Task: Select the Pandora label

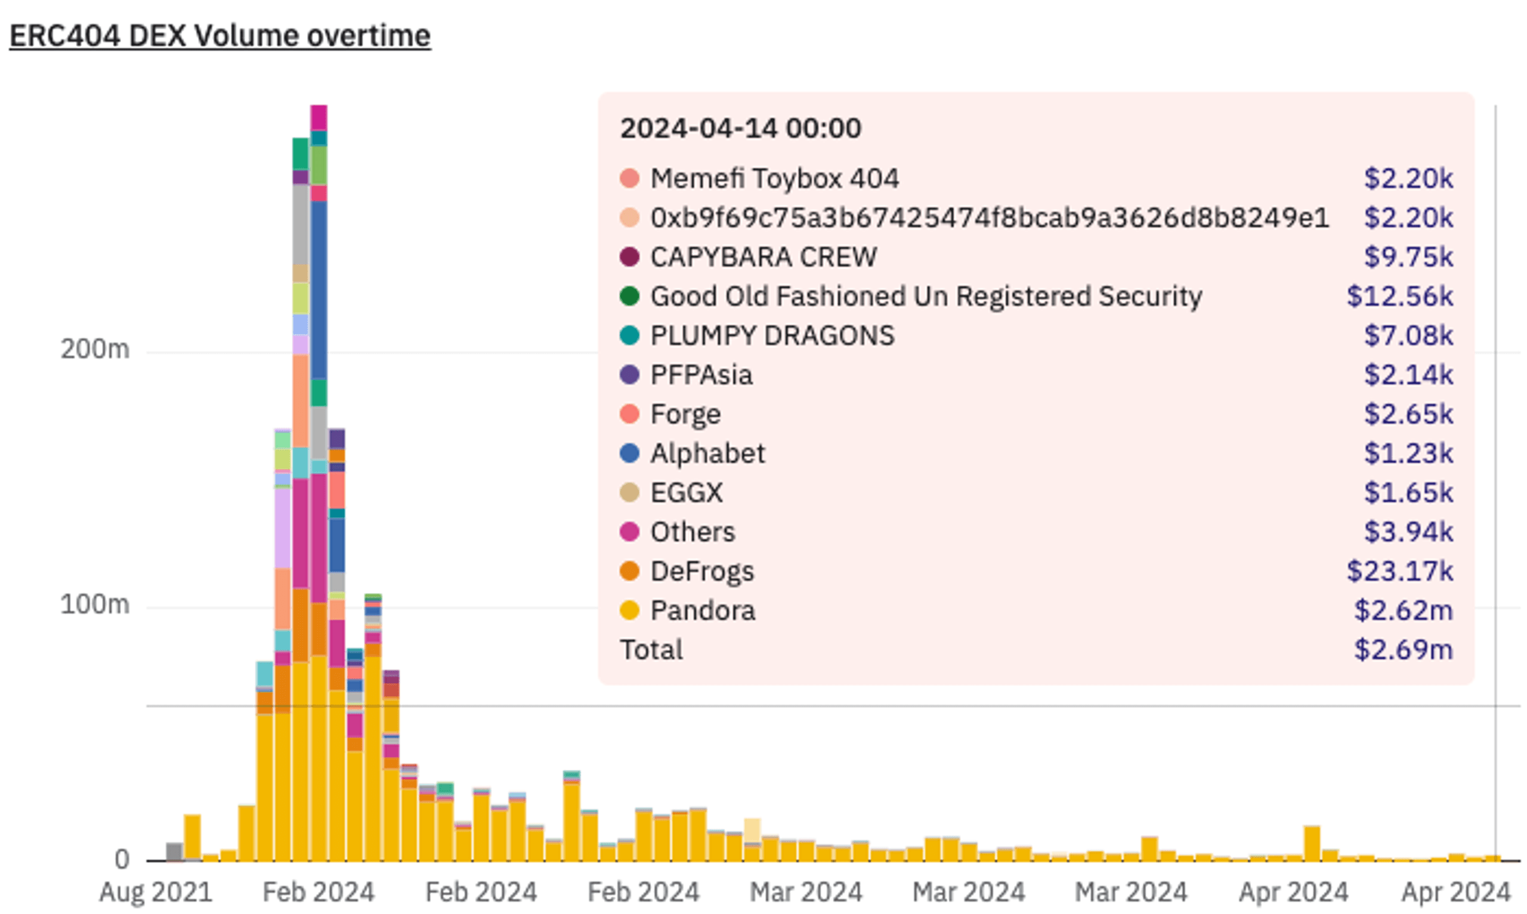Action: coord(703,611)
